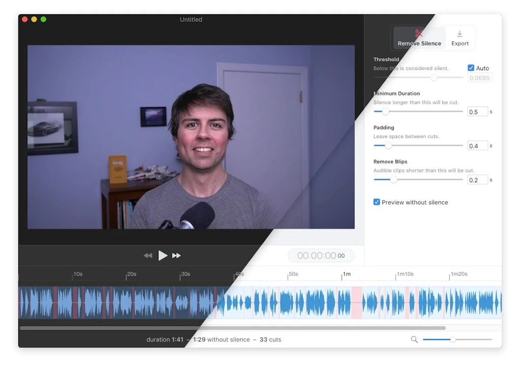
Task: Click the Minimum Duration slider handle
Action: 386,111
